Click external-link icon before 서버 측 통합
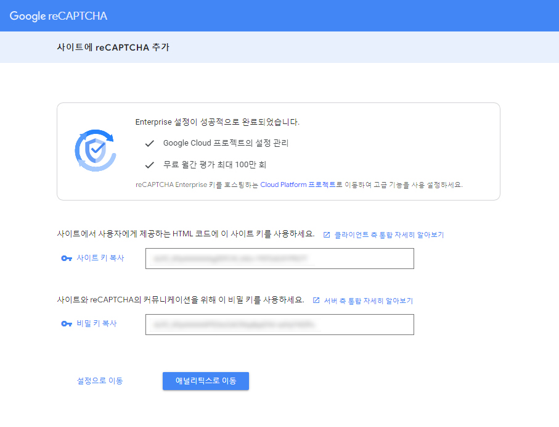This screenshot has width=559, height=427. [x=316, y=301]
